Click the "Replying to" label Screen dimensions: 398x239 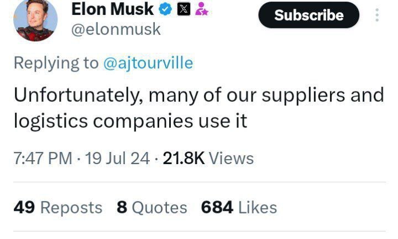coord(56,63)
